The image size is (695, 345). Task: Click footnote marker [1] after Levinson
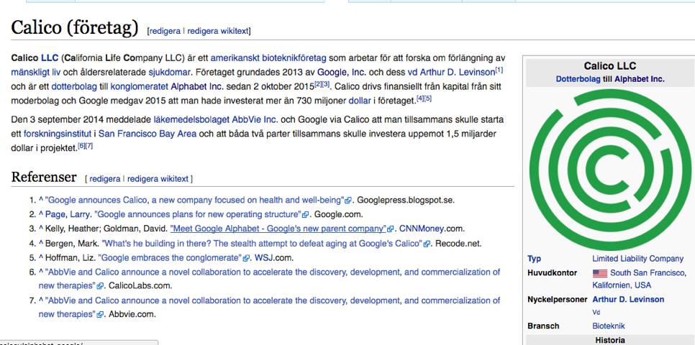pyautogui.click(x=499, y=70)
